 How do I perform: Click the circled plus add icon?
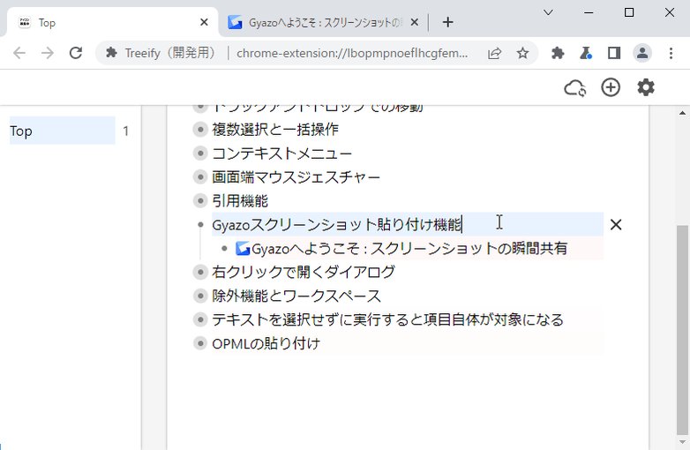(x=611, y=87)
